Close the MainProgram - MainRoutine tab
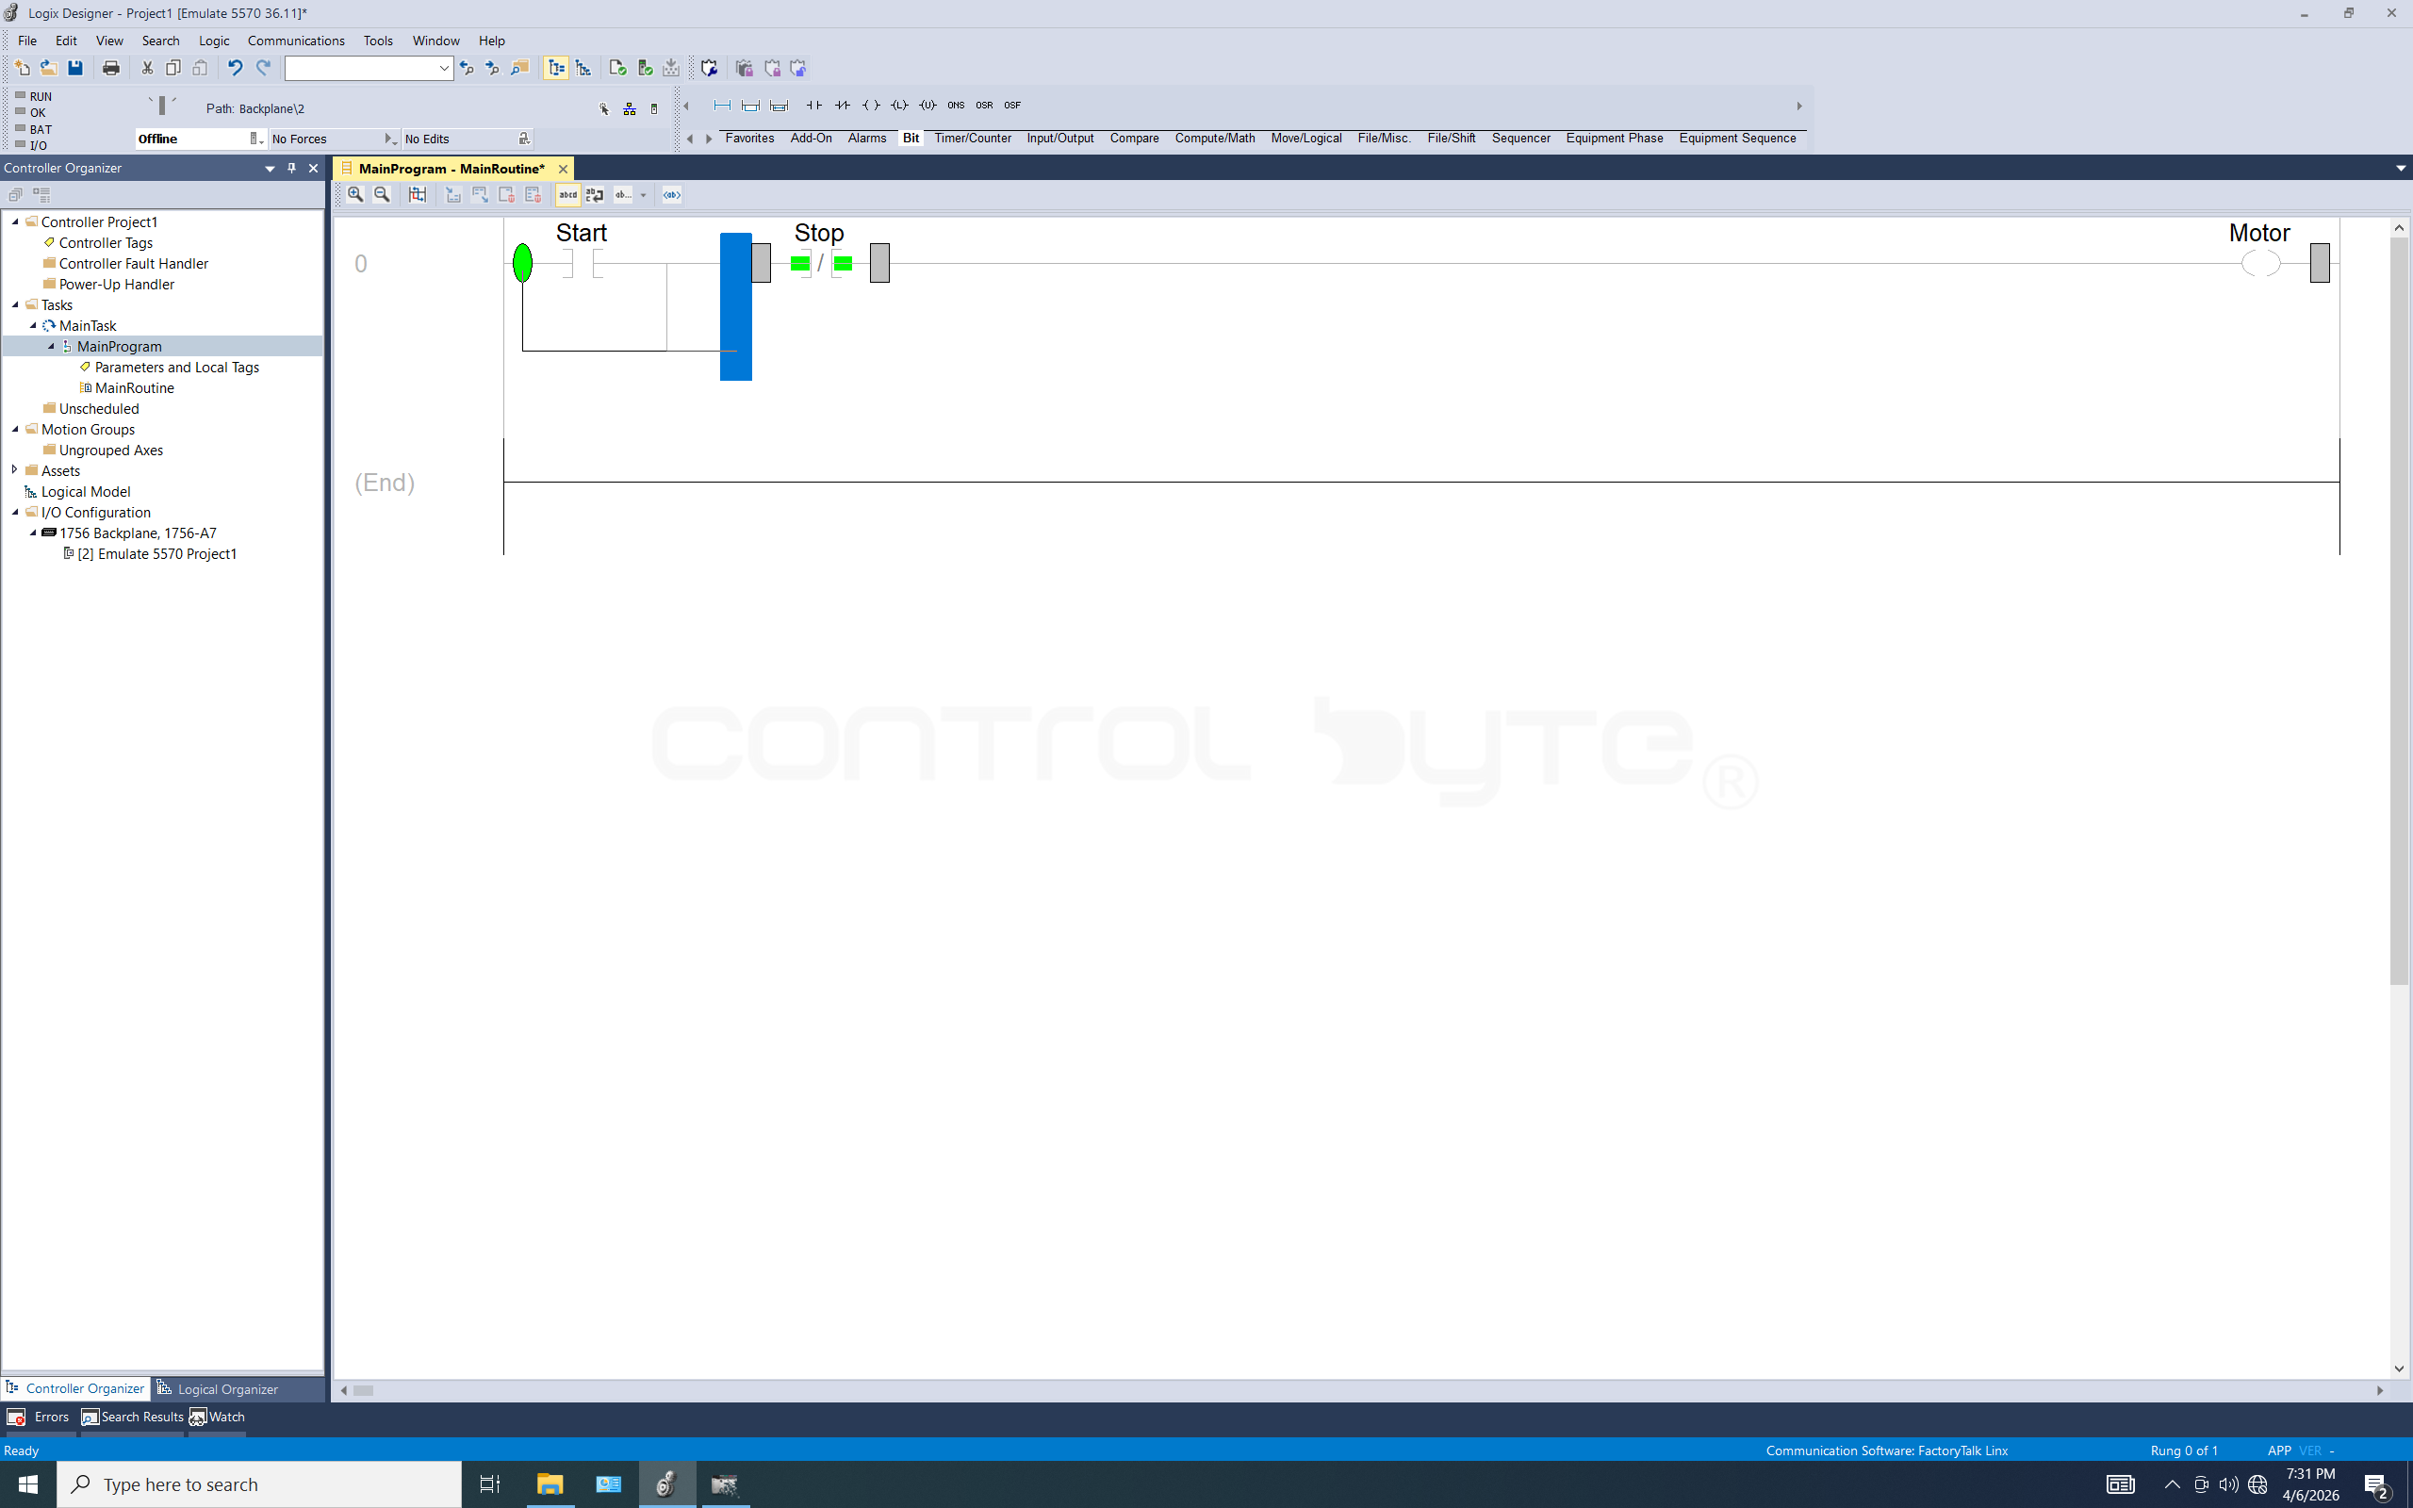The height and width of the screenshot is (1508, 2413). [563, 169]
